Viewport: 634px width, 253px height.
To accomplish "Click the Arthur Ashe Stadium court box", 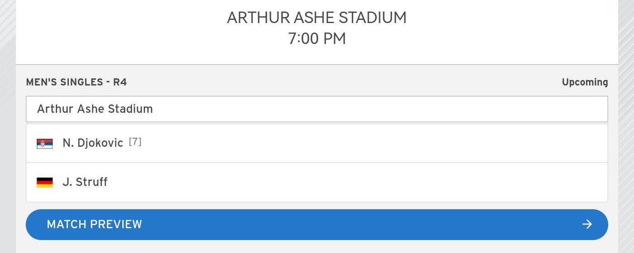I will click(x=317, y=109).
